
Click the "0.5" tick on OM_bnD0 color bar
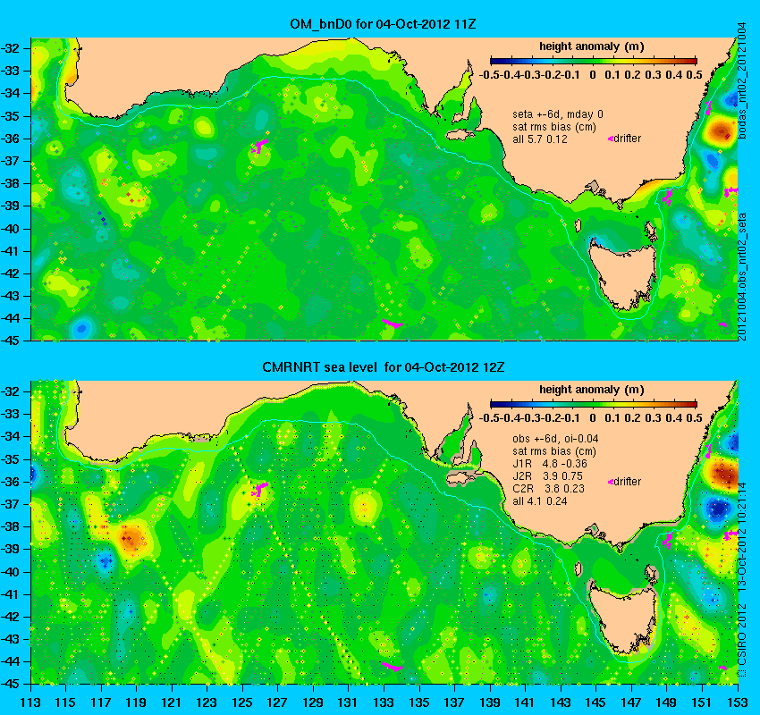695,75
